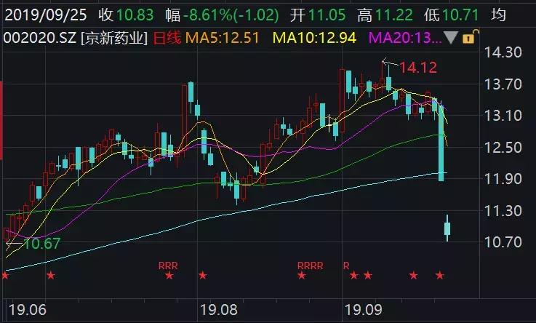Click the 10.70 price axis label
This screenshot has height=323, width=536.
click(x=503, y=242)
